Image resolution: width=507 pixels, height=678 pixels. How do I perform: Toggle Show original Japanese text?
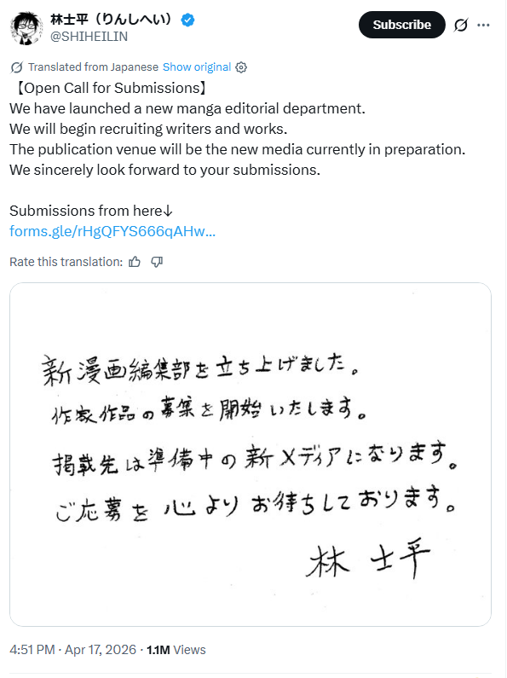197,67
